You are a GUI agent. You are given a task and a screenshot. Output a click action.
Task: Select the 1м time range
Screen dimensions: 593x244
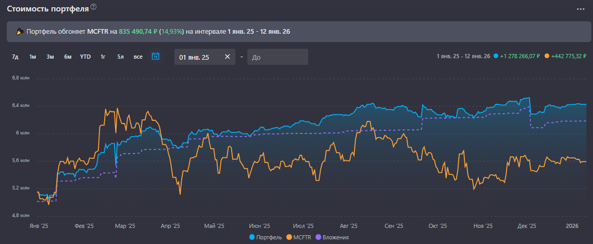tap(32, 57)
